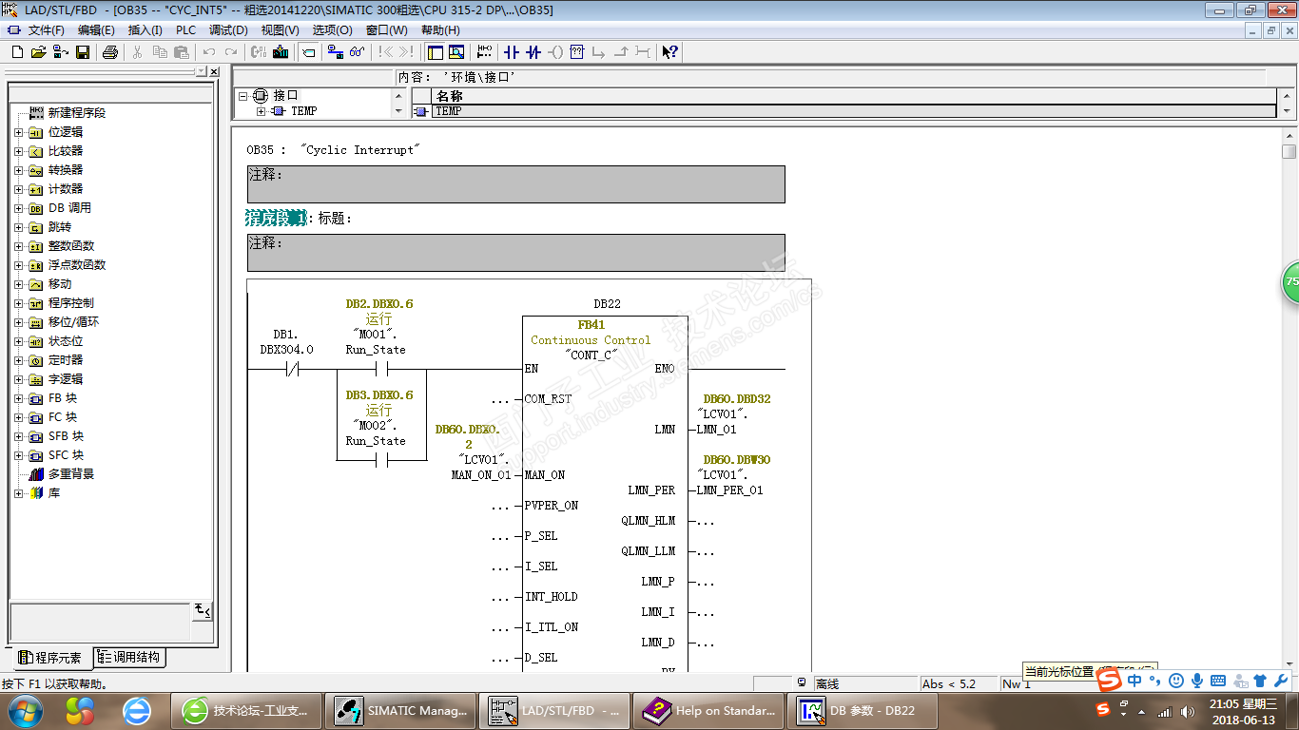This screenshot has width=1299, height=730.
Task: Toggle monitor mode with the glasses icon
Action: coord(357,52)
